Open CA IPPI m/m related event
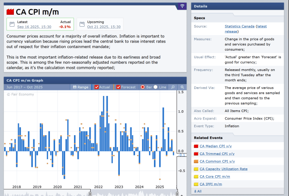The image size is (289, 196). pos(211,184)
